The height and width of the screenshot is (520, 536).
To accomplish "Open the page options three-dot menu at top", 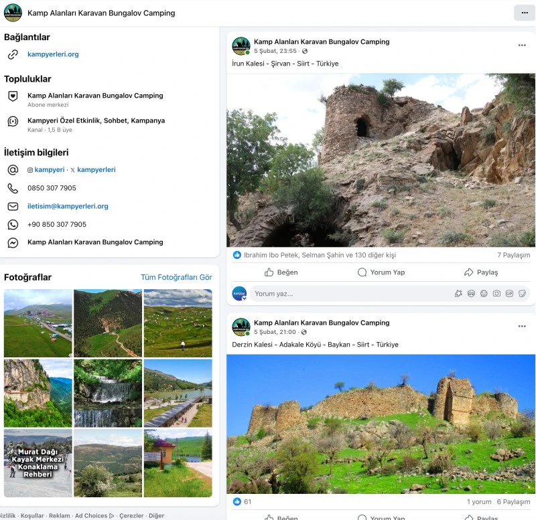I will (x=523, y=13).
